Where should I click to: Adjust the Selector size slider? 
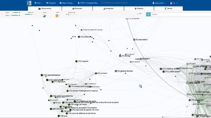click(x=72, y=14)
